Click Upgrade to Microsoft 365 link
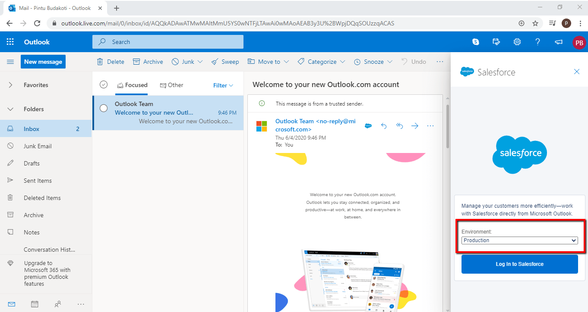 tap(47, 273)
